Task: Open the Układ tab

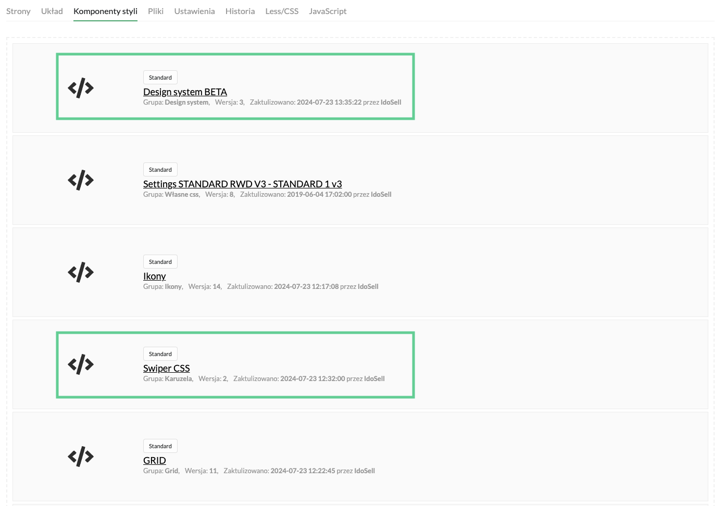Action: point(52,11)
